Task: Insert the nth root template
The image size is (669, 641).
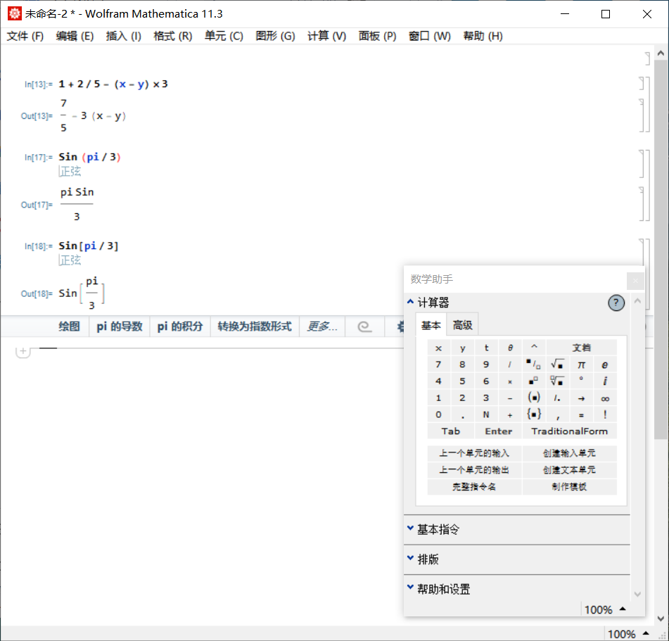Action: tap(556, 381)
